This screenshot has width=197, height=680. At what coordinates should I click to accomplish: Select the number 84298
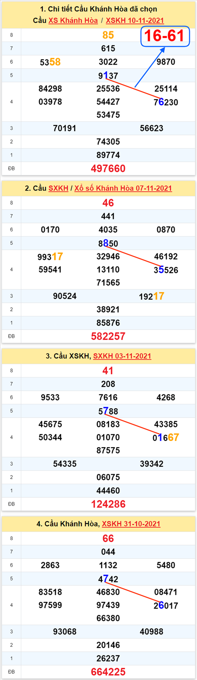[50, 89]
